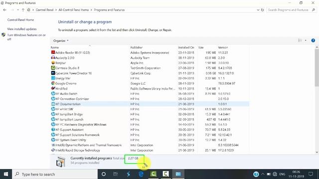
Task: Click the CyberLink PowerDirector 16 icon
Action: click(x=53, y=73)
